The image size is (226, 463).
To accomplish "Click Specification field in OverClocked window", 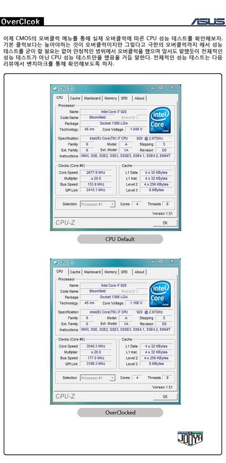I will (x=126, y=312).
